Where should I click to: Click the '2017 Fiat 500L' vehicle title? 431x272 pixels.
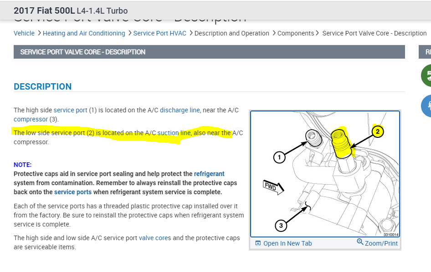(x=44, y=11)
